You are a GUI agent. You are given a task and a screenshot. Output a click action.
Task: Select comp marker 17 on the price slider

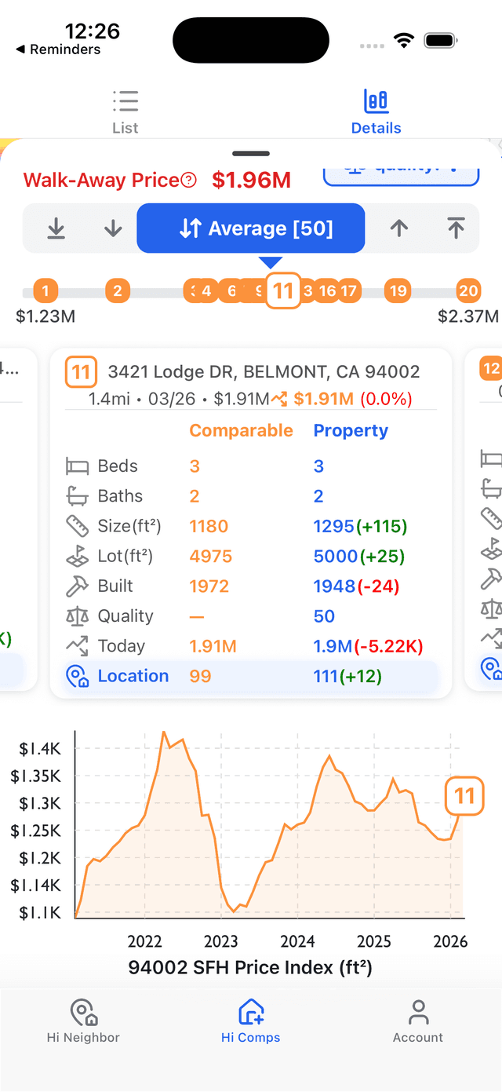(x=349, y=291)
